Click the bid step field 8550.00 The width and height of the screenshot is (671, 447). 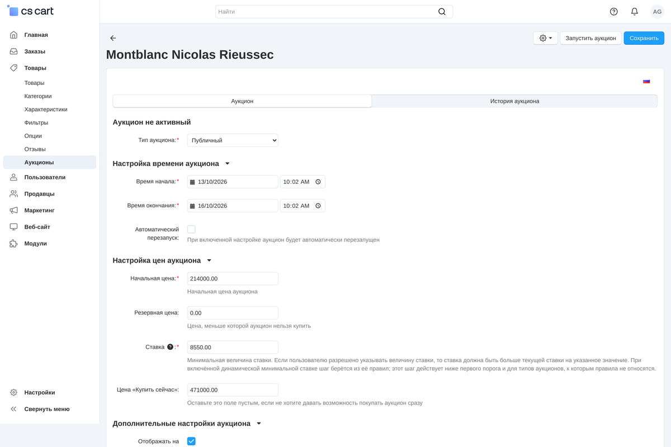[233, 347]
